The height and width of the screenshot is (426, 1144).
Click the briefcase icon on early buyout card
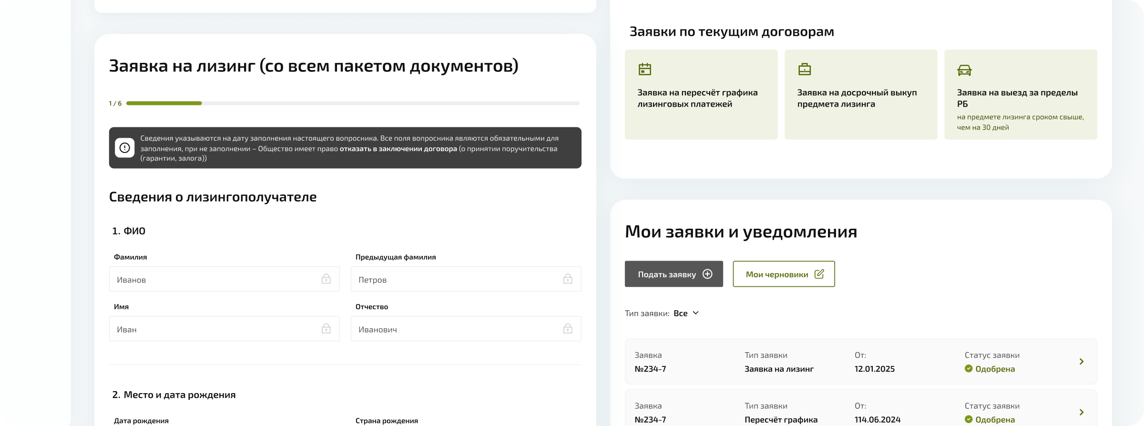804,69
